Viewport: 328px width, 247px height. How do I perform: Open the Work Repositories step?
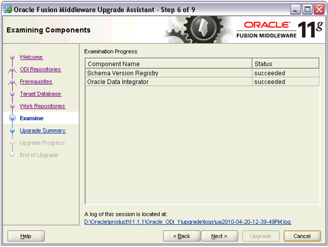click(x=42, y=106)
